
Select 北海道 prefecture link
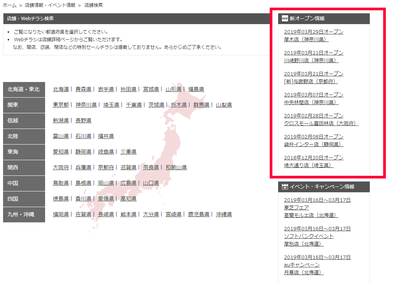(61, 89)
